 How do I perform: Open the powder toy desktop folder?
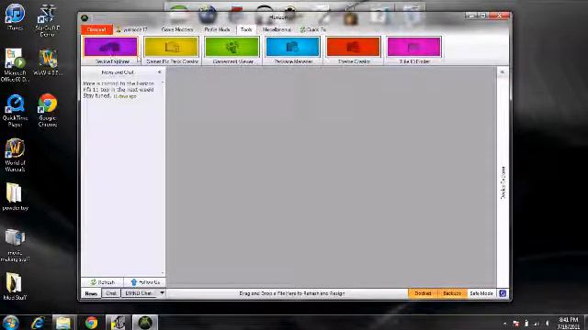(x=15, y=197)
